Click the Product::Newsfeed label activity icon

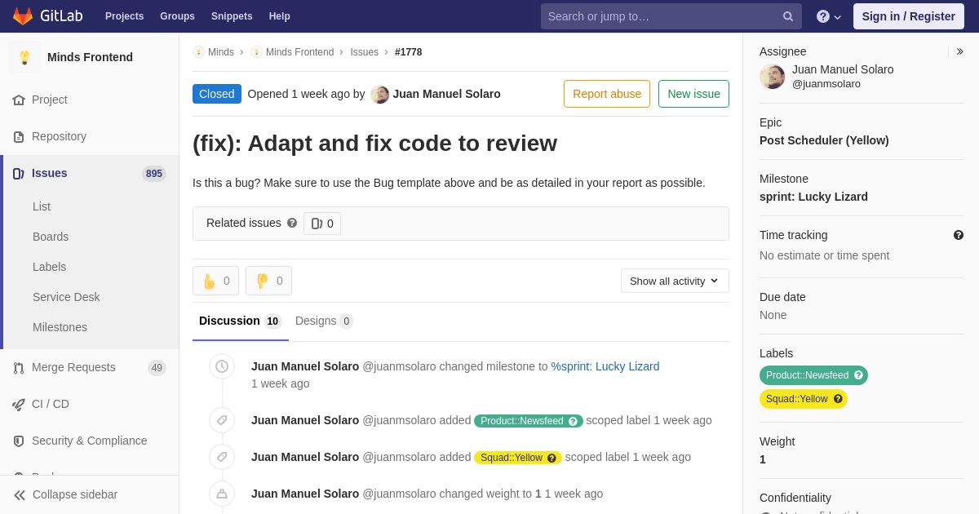coord(222,420)
